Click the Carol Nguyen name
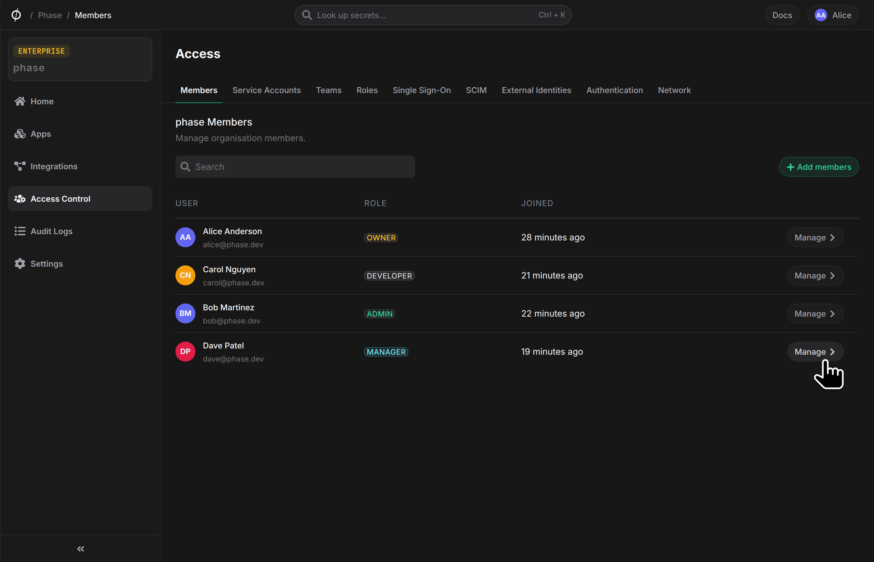 (x=229, y=269)
